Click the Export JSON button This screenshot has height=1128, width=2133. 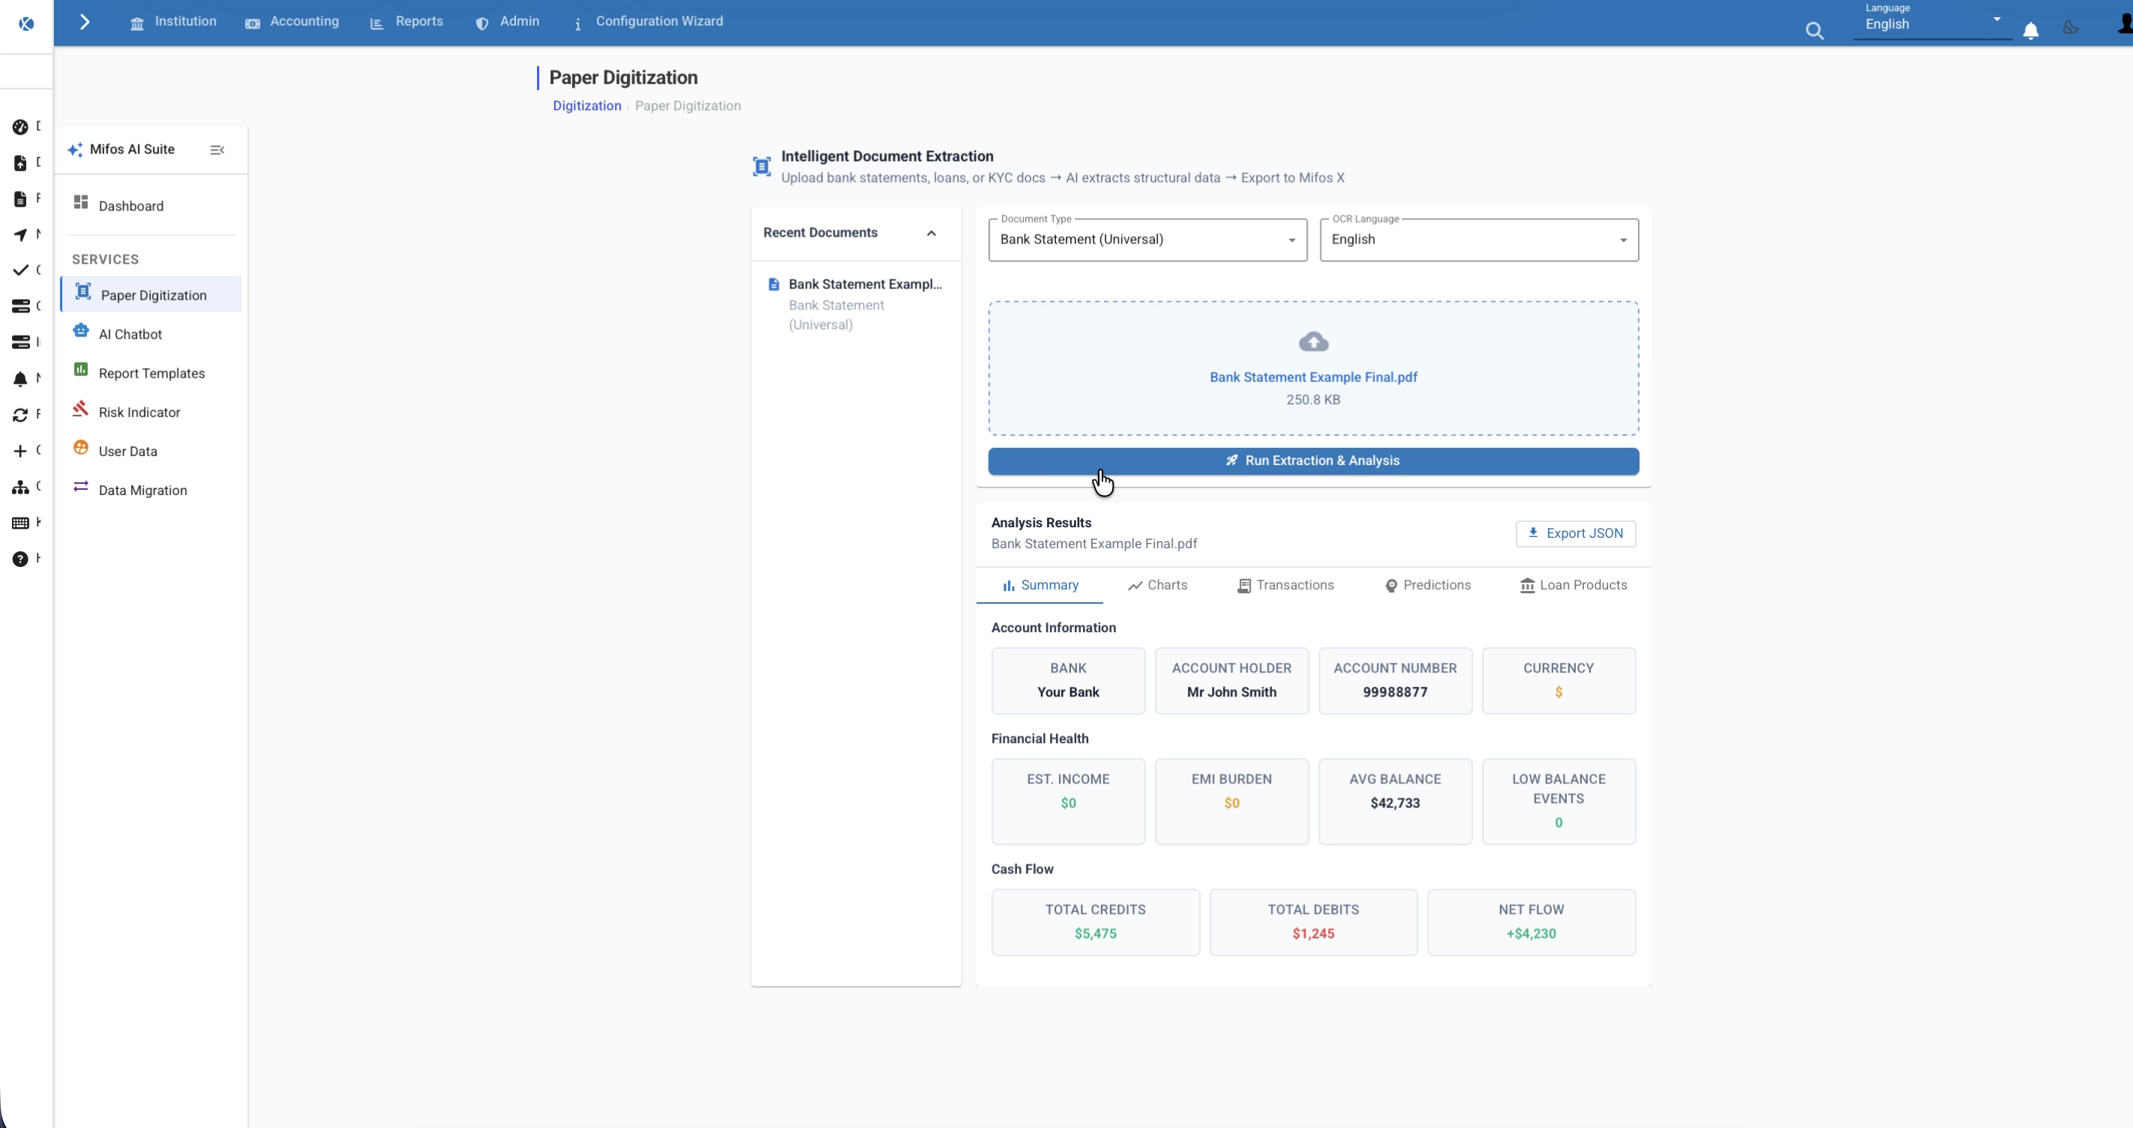pyautogui.click(x=1575, y=533)
